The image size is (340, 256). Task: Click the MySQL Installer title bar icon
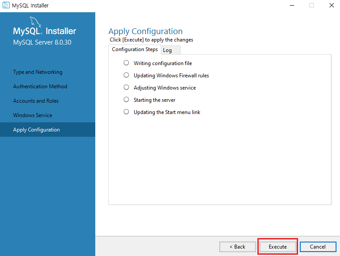click(x=6, y=5)
